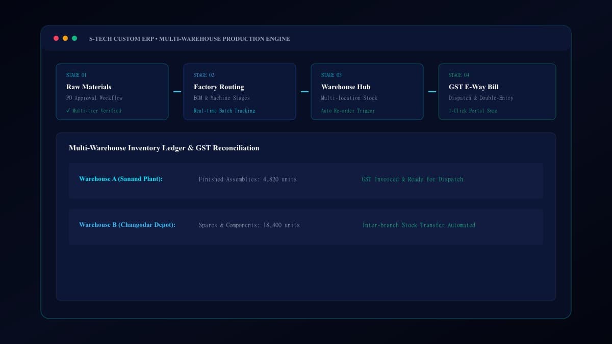Click the "Multi-Warehouse Inventory Ledger & GST Reconciliation" heading
Viewport: 612px width, 344px height.
(164, 148)
